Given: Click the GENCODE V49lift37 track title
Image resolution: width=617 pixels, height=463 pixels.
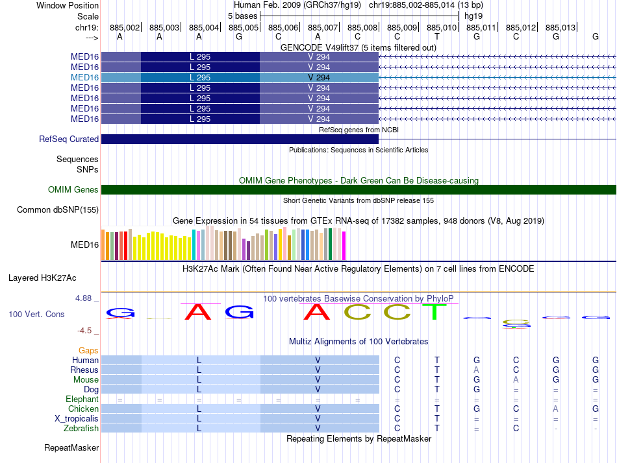Looking at the screenshot, I should point(358,47).
